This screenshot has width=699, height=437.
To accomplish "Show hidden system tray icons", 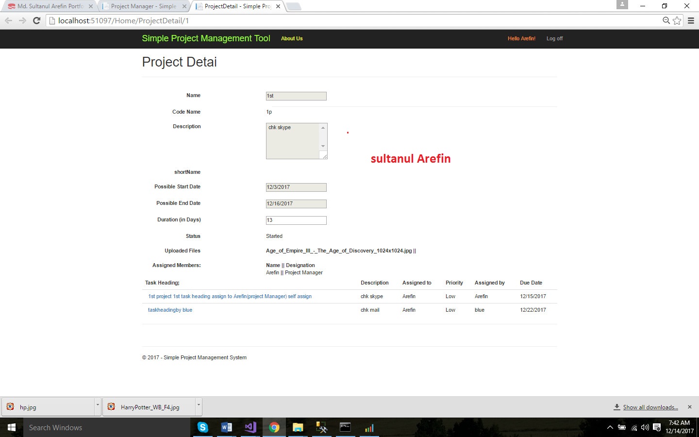I will 610,427.
